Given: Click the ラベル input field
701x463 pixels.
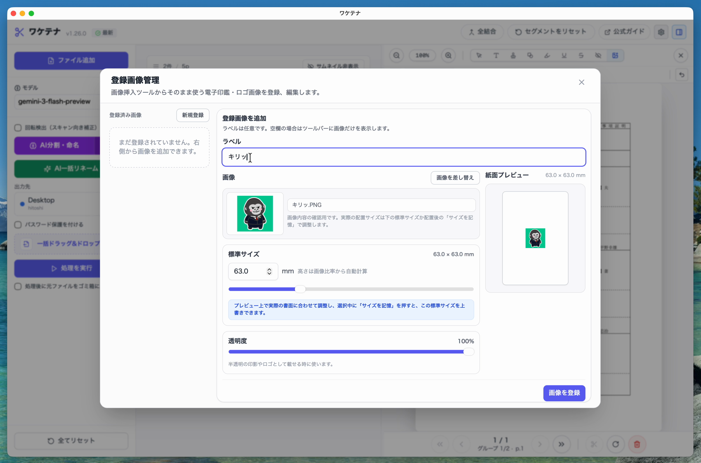Looking at the screenshot, I should (x=404, y=157).
